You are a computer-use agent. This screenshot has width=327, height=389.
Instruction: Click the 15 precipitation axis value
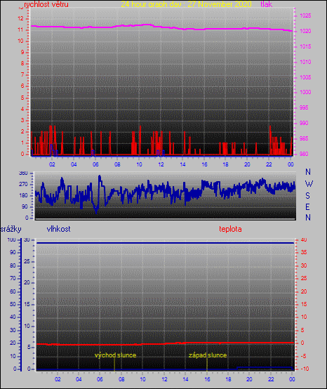coord(27,304)
